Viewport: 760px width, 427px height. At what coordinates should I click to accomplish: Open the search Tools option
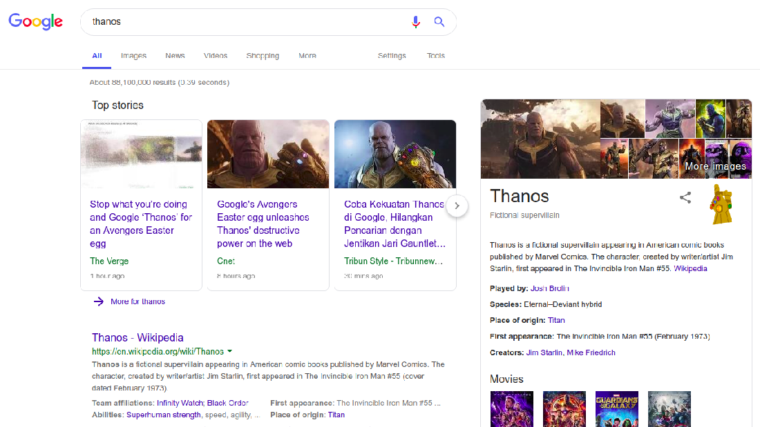tap(436, 56)
